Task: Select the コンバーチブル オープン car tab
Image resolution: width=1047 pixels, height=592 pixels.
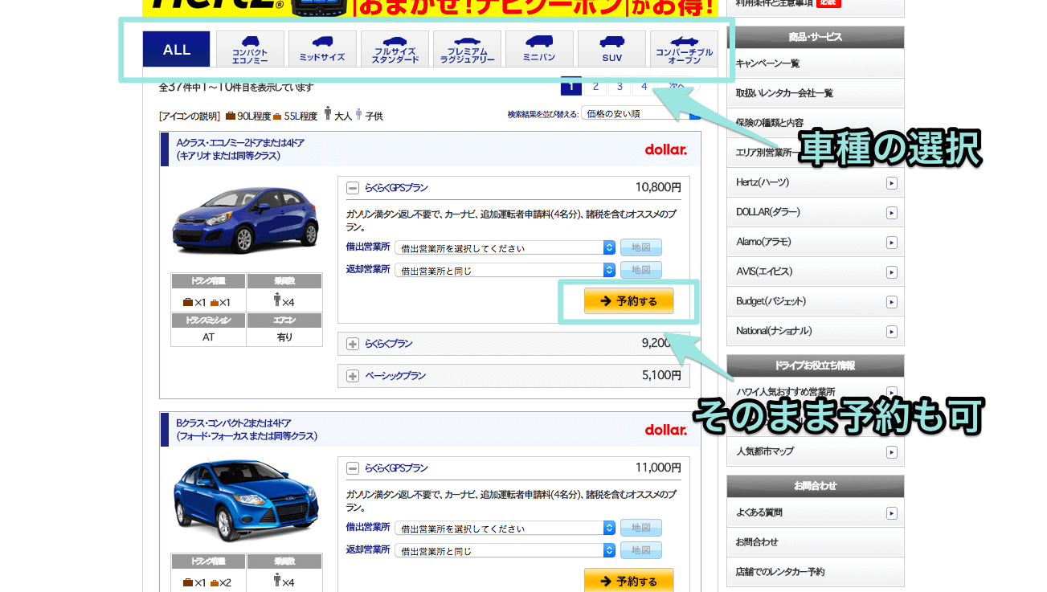Action: coord(684,49)
